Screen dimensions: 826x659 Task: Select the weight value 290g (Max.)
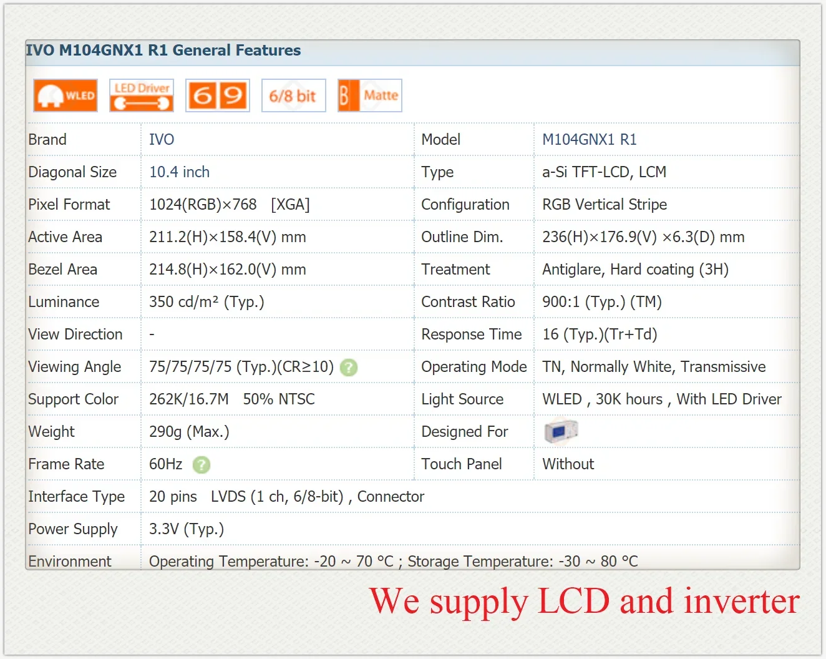[189, 432]
